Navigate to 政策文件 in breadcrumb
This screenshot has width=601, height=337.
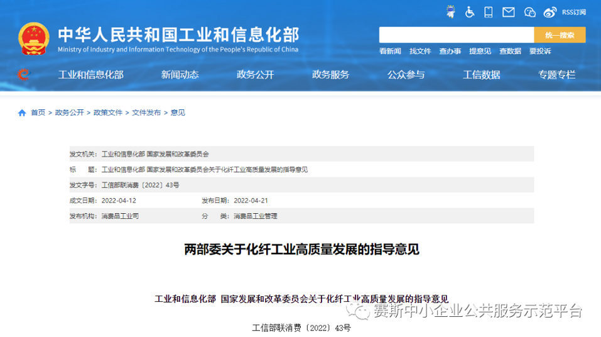[x=108, y=113]
